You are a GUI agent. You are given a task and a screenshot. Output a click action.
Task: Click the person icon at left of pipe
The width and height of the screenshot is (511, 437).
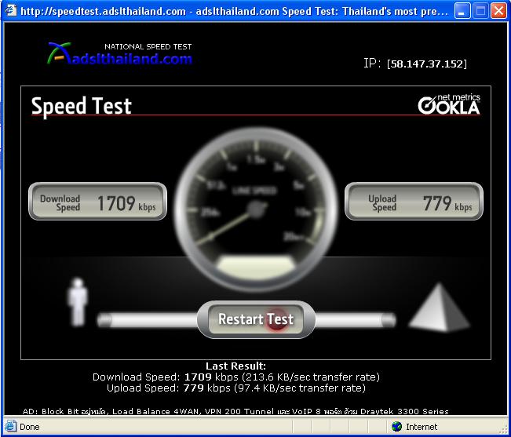(x=78, y=302)
